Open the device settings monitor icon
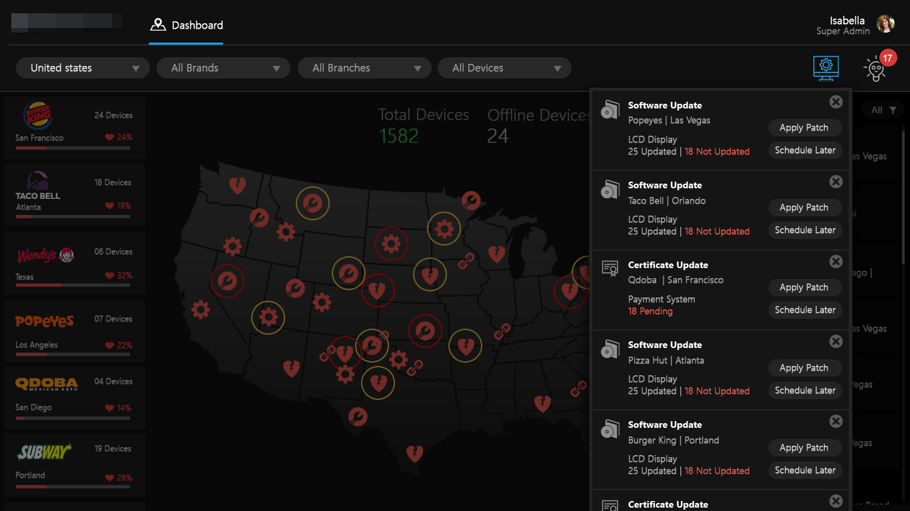Screen dimensions: 910x511 [826, 68]
